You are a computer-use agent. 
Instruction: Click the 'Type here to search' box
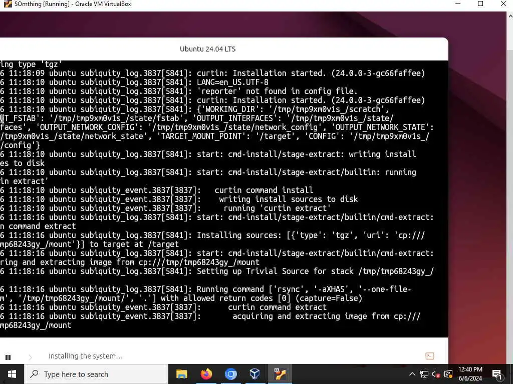96,374
